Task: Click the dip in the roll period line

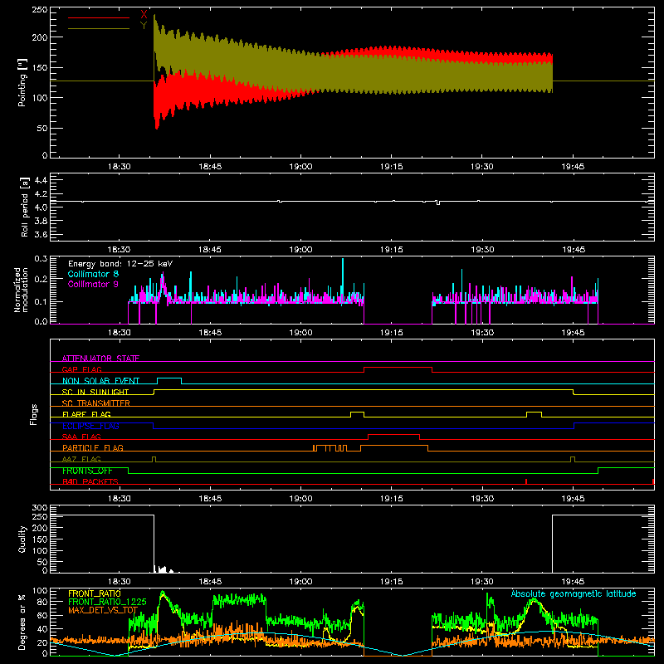Action: [x=438, y=203]
